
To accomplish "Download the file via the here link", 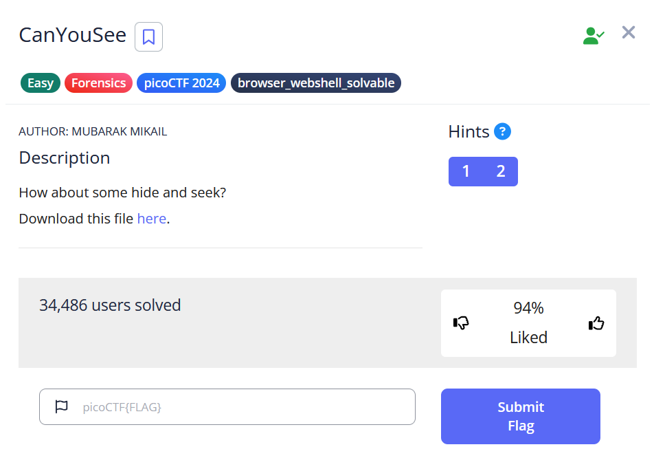I will (151, 219).
